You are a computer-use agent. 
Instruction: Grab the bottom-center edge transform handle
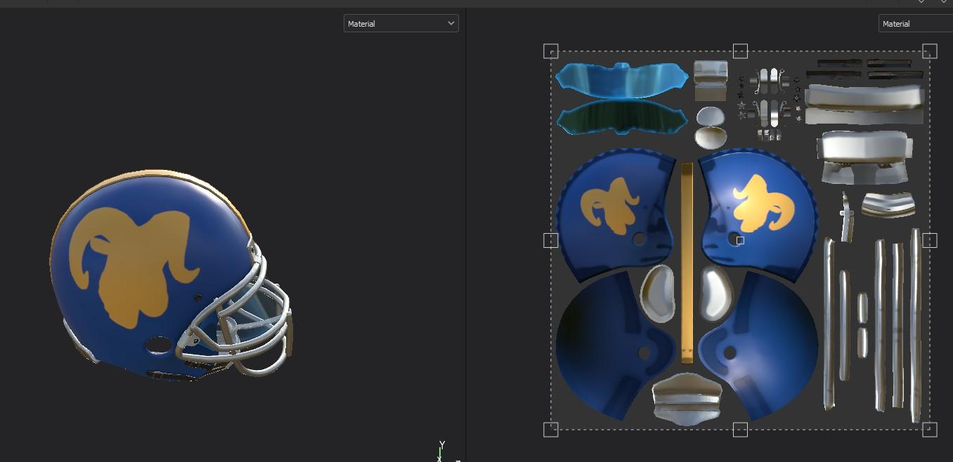(x=740, y=430)
